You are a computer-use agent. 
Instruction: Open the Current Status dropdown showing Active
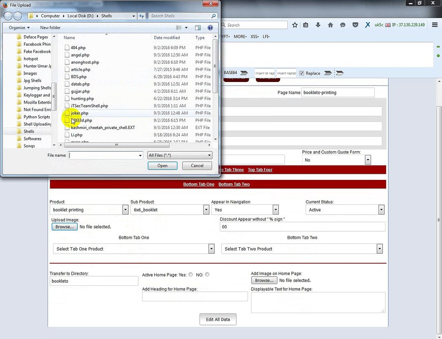[x=381, y=210]
